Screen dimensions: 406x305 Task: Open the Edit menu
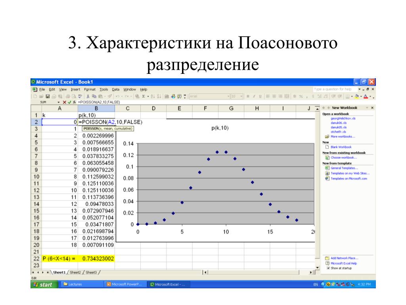(52, 89)
